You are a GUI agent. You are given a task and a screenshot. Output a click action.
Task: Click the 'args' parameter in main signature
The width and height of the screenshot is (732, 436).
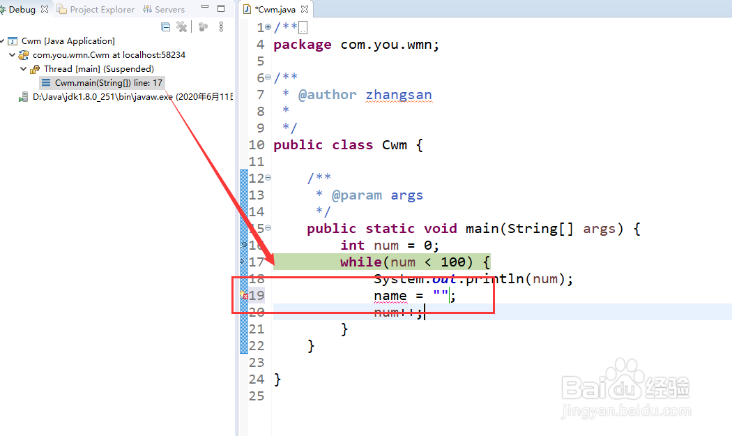pos(600,229)
